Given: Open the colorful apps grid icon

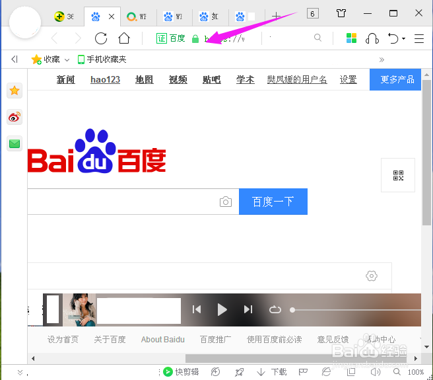Looking at the screenshot, I should (x=351, y=38).
